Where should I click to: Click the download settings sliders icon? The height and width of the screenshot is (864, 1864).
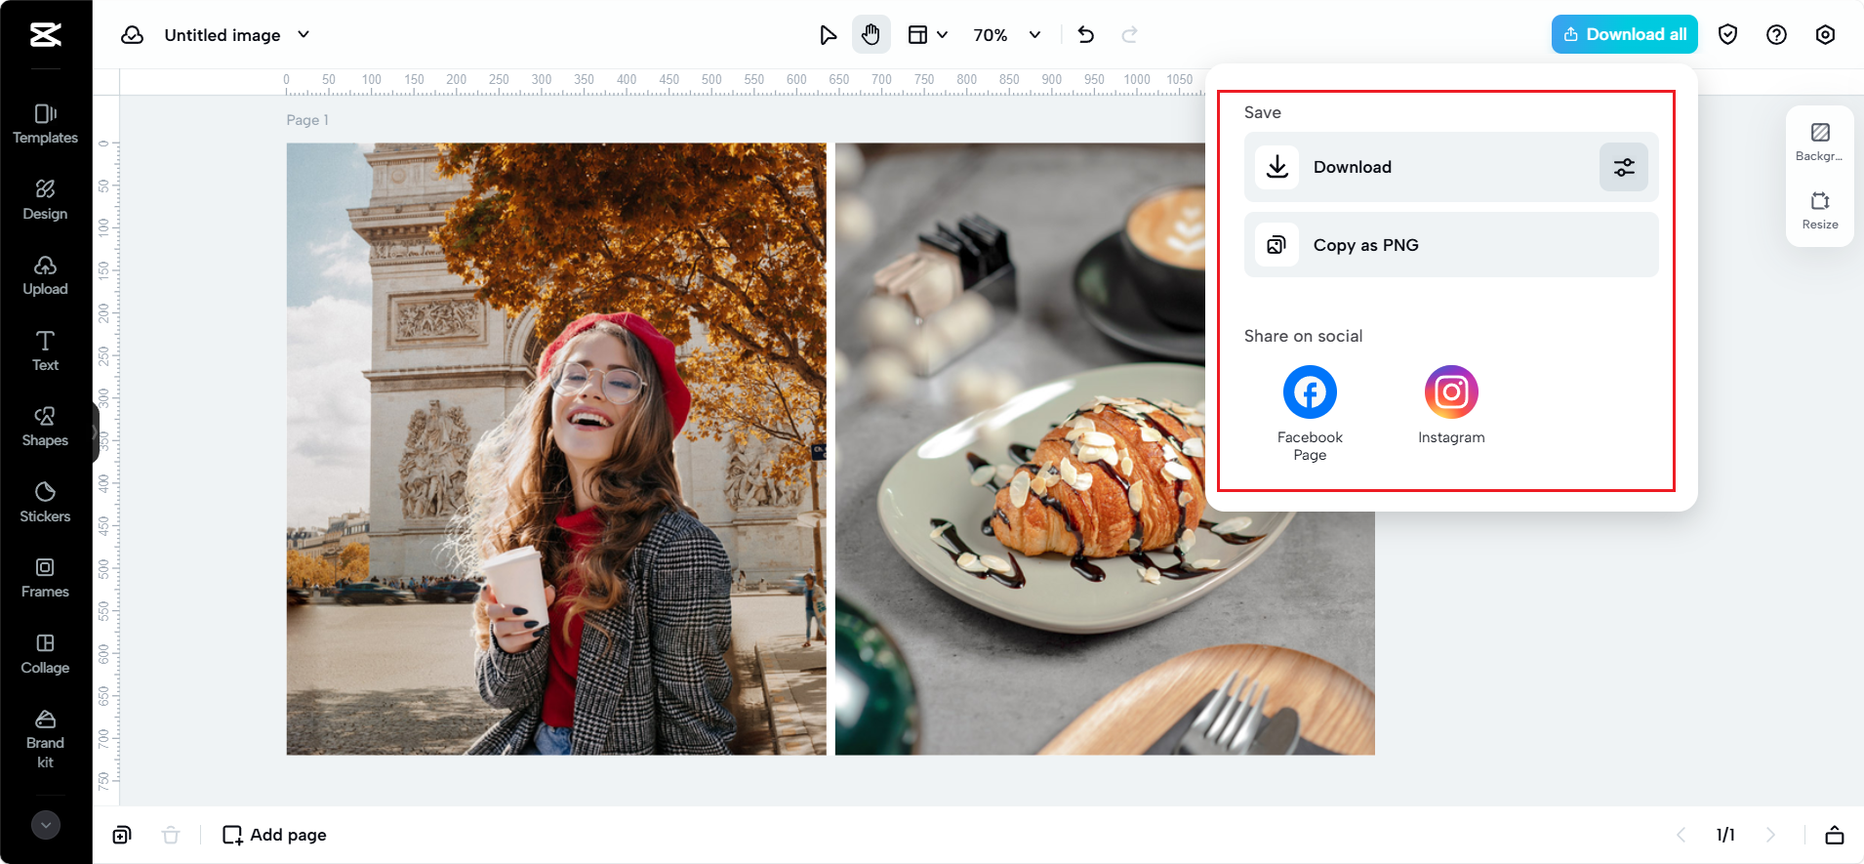coord(1623,167)
